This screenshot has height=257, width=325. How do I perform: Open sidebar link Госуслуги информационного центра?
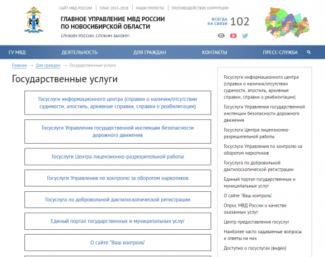(x=261, y=87)
